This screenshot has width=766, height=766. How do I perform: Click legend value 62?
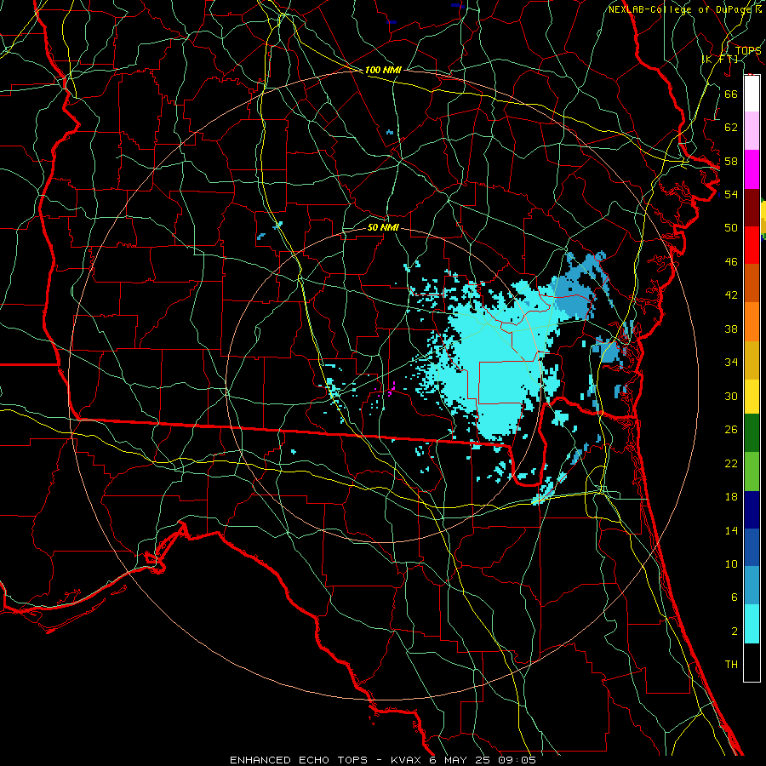click(731, 128)
